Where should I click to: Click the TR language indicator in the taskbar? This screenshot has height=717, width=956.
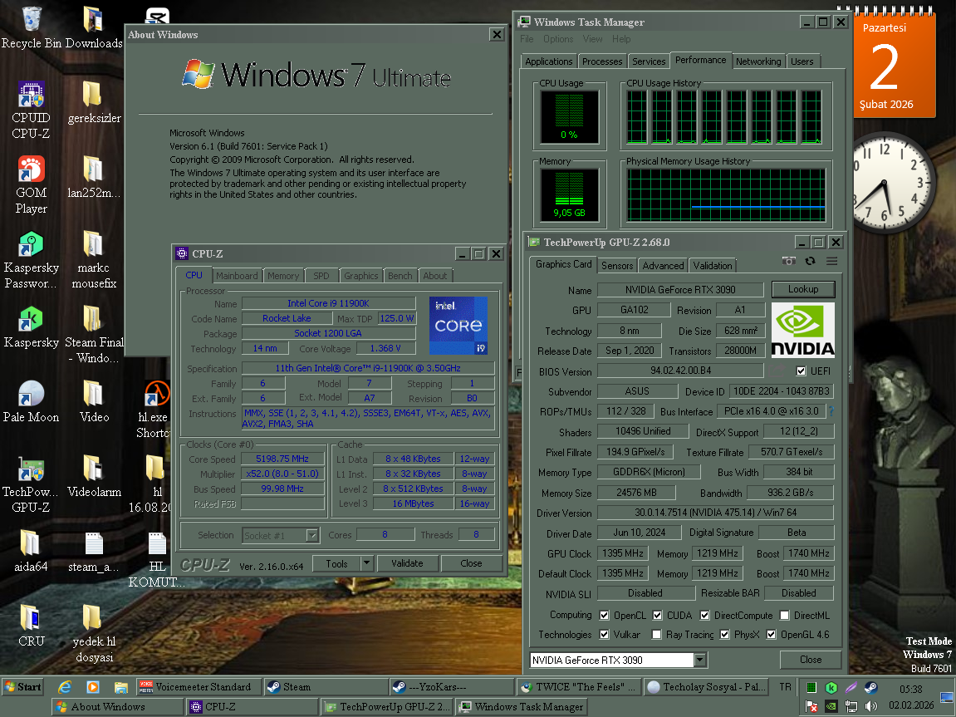(785, 687)
